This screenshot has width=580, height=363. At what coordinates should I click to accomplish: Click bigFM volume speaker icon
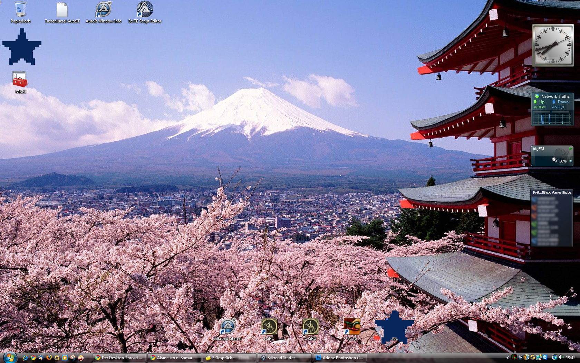[x=554, y=160]
